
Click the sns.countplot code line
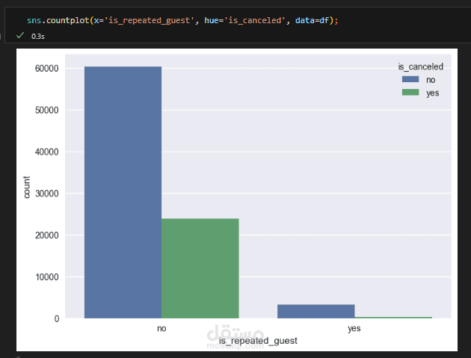click(x=182, y=20)
